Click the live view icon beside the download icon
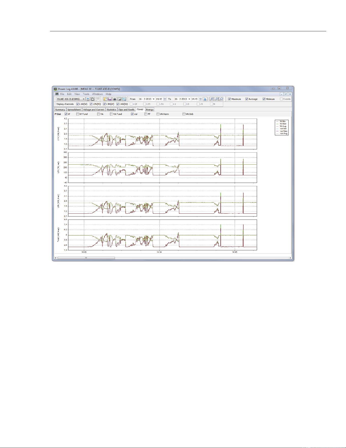Screen dimensions: 346x448 (x=93, y=99)
